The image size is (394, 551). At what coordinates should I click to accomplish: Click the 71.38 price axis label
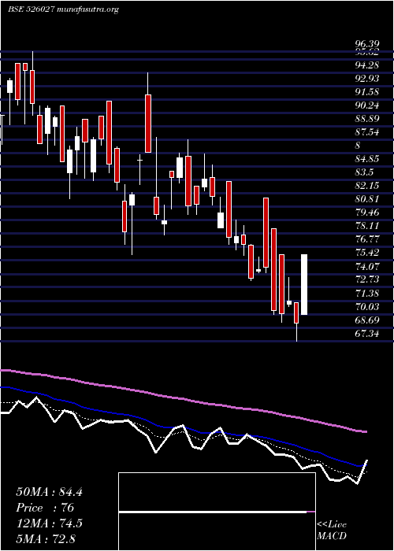click(367, 293)
